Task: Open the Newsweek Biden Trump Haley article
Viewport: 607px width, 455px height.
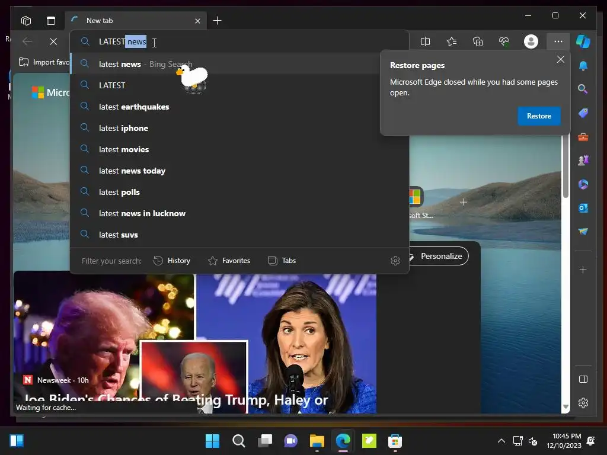Action: coord(176,399)
